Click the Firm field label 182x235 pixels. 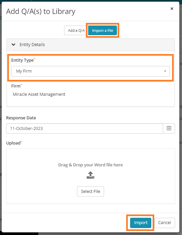pos(17,86)
